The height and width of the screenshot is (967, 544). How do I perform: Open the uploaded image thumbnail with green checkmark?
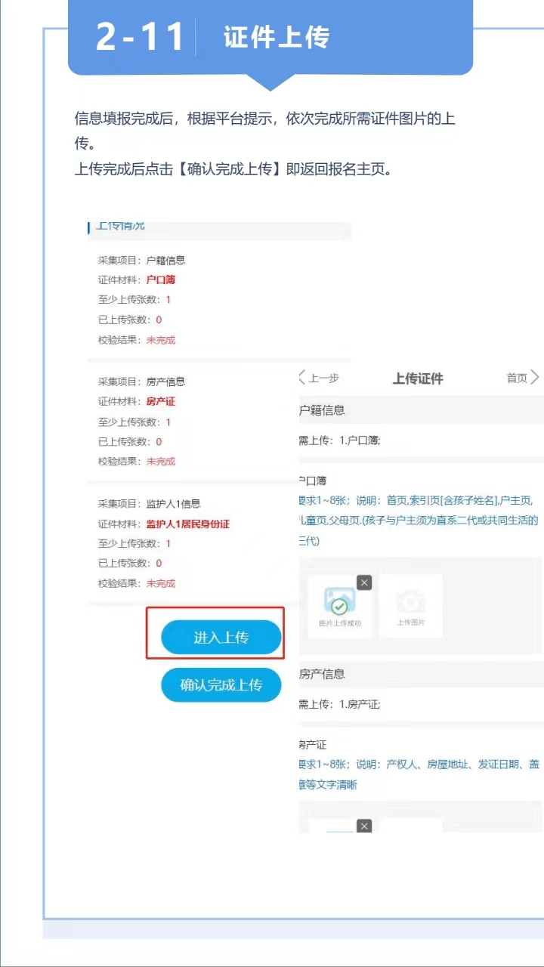tap(339, 604)
